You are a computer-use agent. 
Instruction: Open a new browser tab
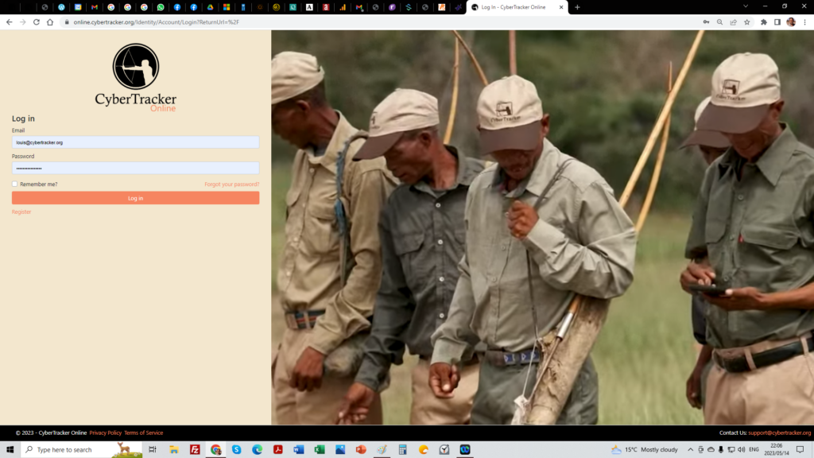coord(577,7)
